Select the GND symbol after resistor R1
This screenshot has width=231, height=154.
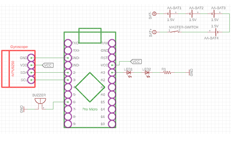[190, 73]
